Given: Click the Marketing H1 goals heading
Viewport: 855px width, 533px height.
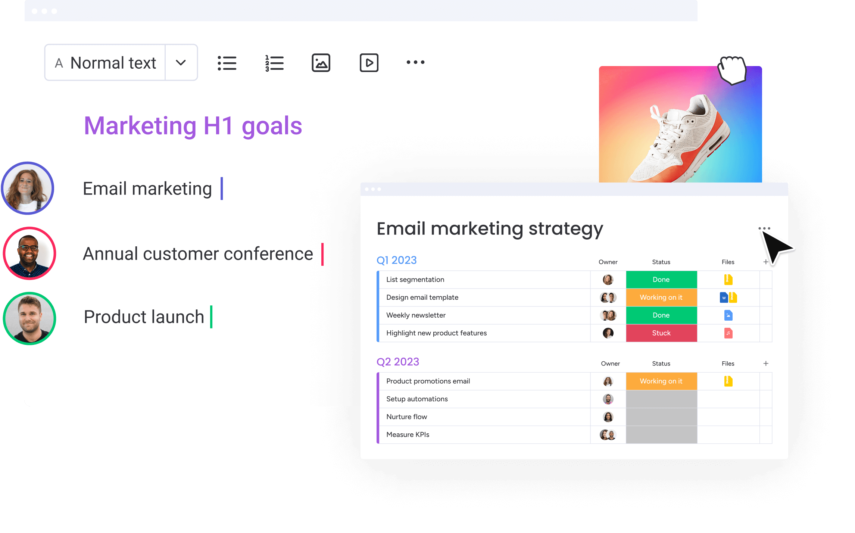Looking at the screenshot, I should click(x=193, y=126).
